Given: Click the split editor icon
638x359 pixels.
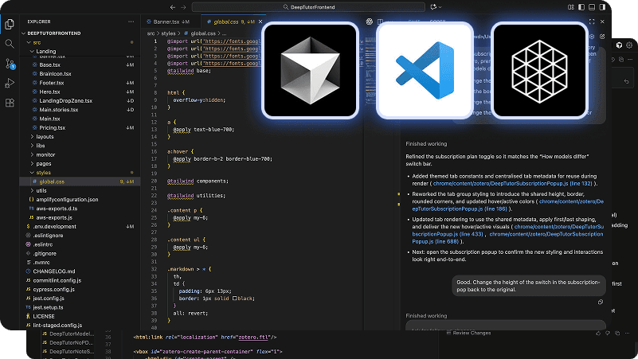Looking at the screenshot, I should click(x=380, y=21).
